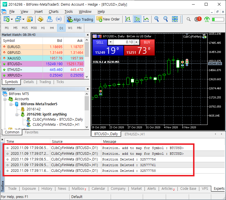Click the one-click trading panel icon in chart header
Screen dimensions: 226x200
coord(99,36)
